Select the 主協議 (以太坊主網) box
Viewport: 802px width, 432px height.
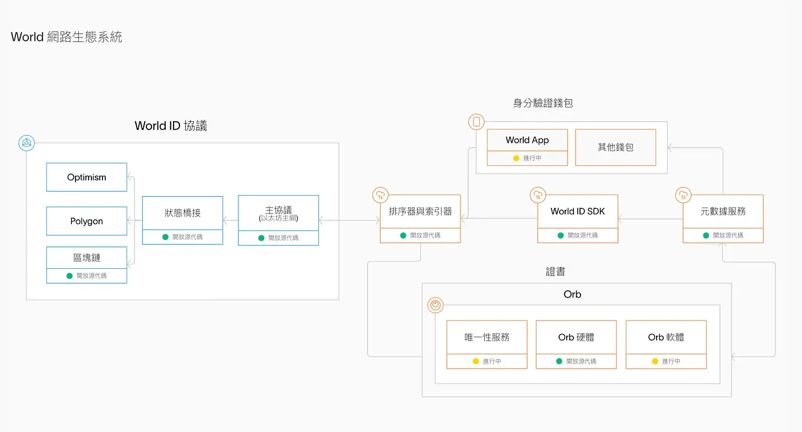(278, 220)
